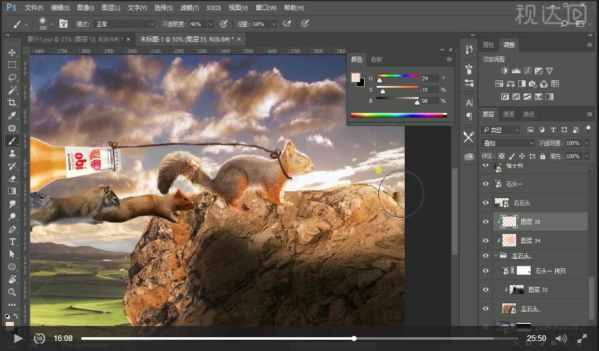Select the Path Selection tool

point(12,254)
